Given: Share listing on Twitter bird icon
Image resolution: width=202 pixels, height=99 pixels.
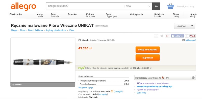Looking at the screenshot, I should coord(162,36).
